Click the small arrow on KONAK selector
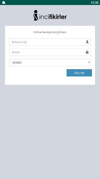The height and width of the screenshot is (179, 100). (89, 63)
